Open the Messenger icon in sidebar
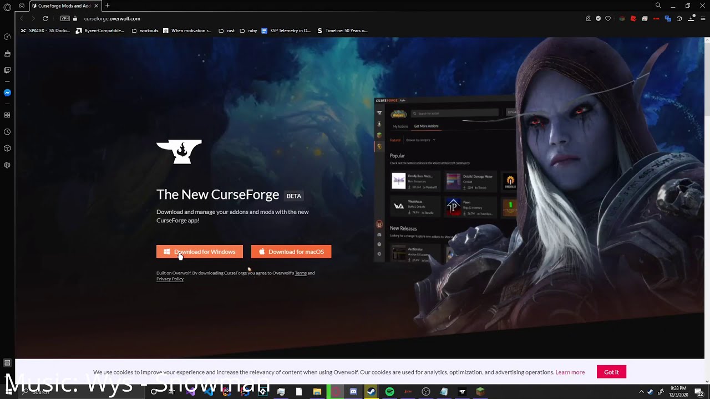The width and height of the screenshot is (710, 399). click(7, 93)
